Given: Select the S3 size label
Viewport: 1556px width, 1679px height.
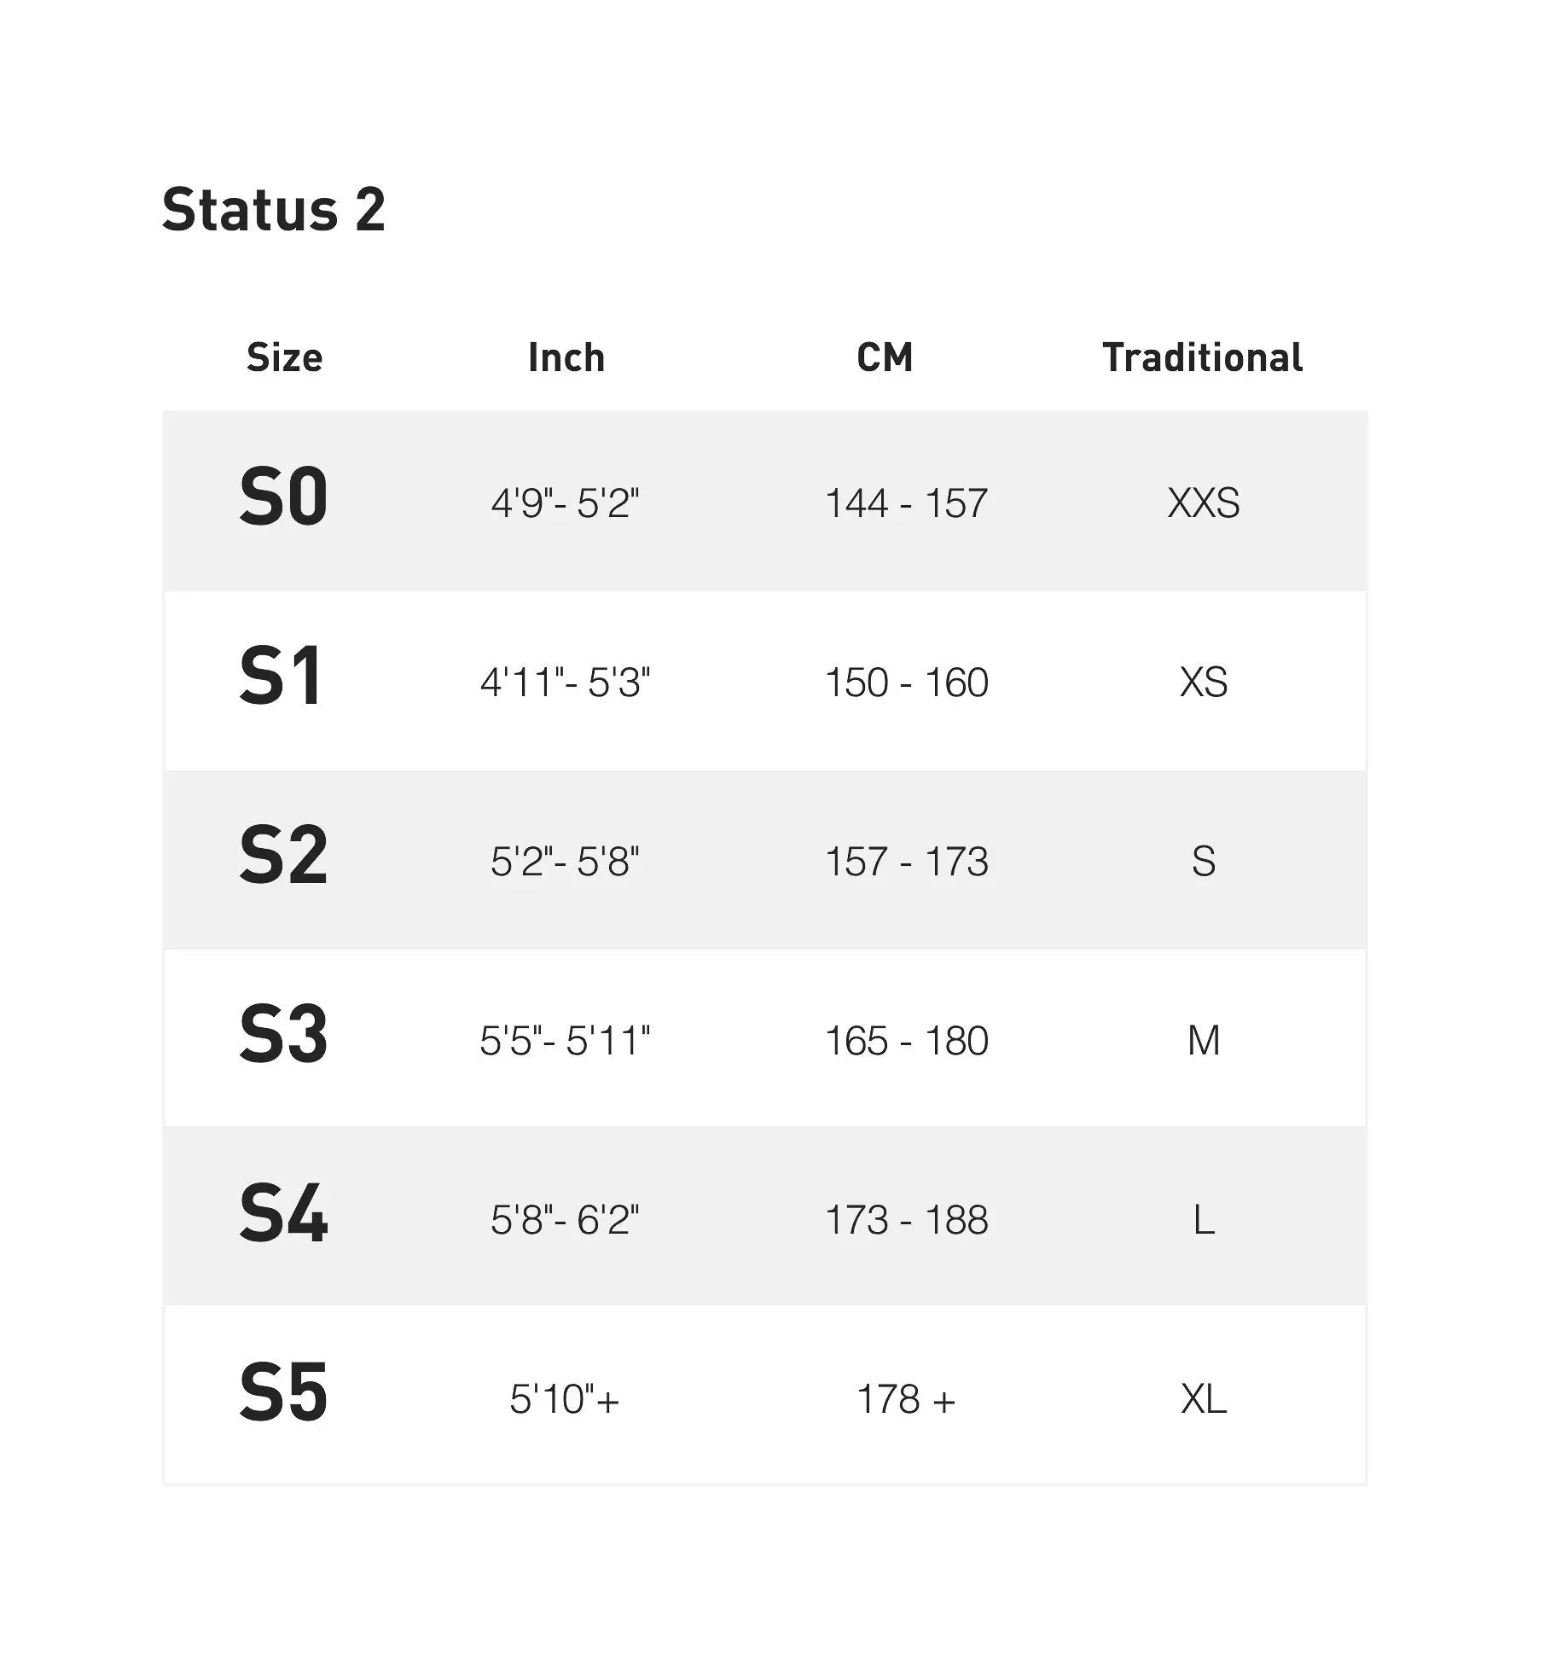Looking at the screenshot, I should point(283,1035).
